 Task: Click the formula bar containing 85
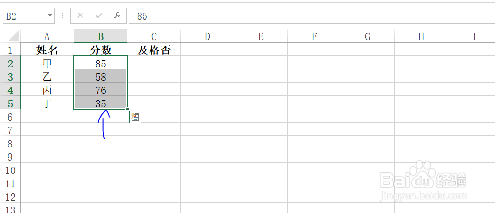[311, 16]
